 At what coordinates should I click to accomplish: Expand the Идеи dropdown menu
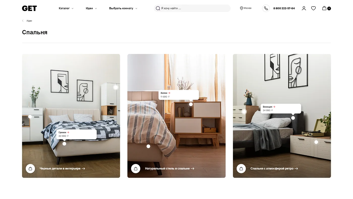[91, 8]
